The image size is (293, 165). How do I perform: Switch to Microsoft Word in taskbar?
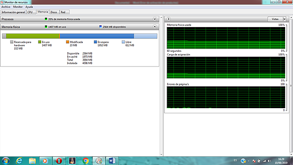pos(112,161)
